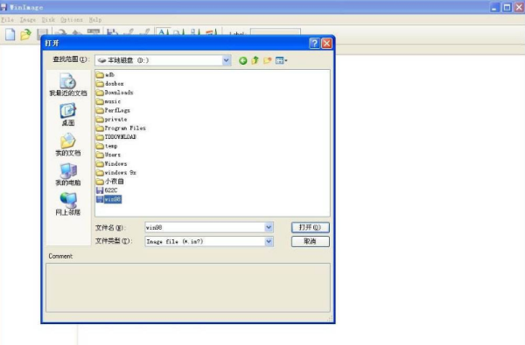Click the Cancel (取消) button
Viewport: 525px width, 345px height.
coord(310,241)
